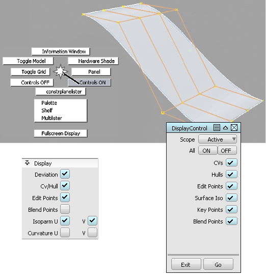Image resolution: width=266 pixels, height=279 pixels.
Task: Click the marking menu star center
Action: 61,71
